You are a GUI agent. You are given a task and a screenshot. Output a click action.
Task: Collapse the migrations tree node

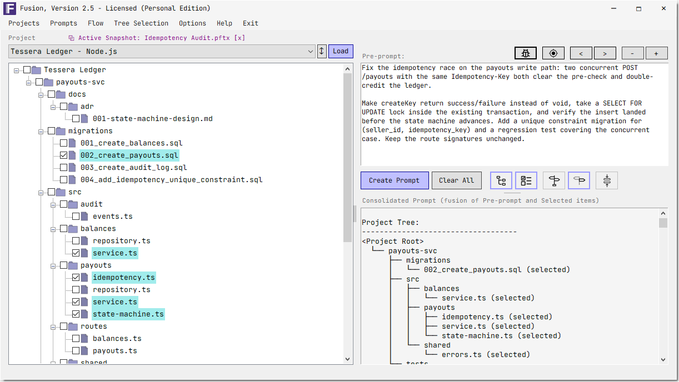[41, 132]
